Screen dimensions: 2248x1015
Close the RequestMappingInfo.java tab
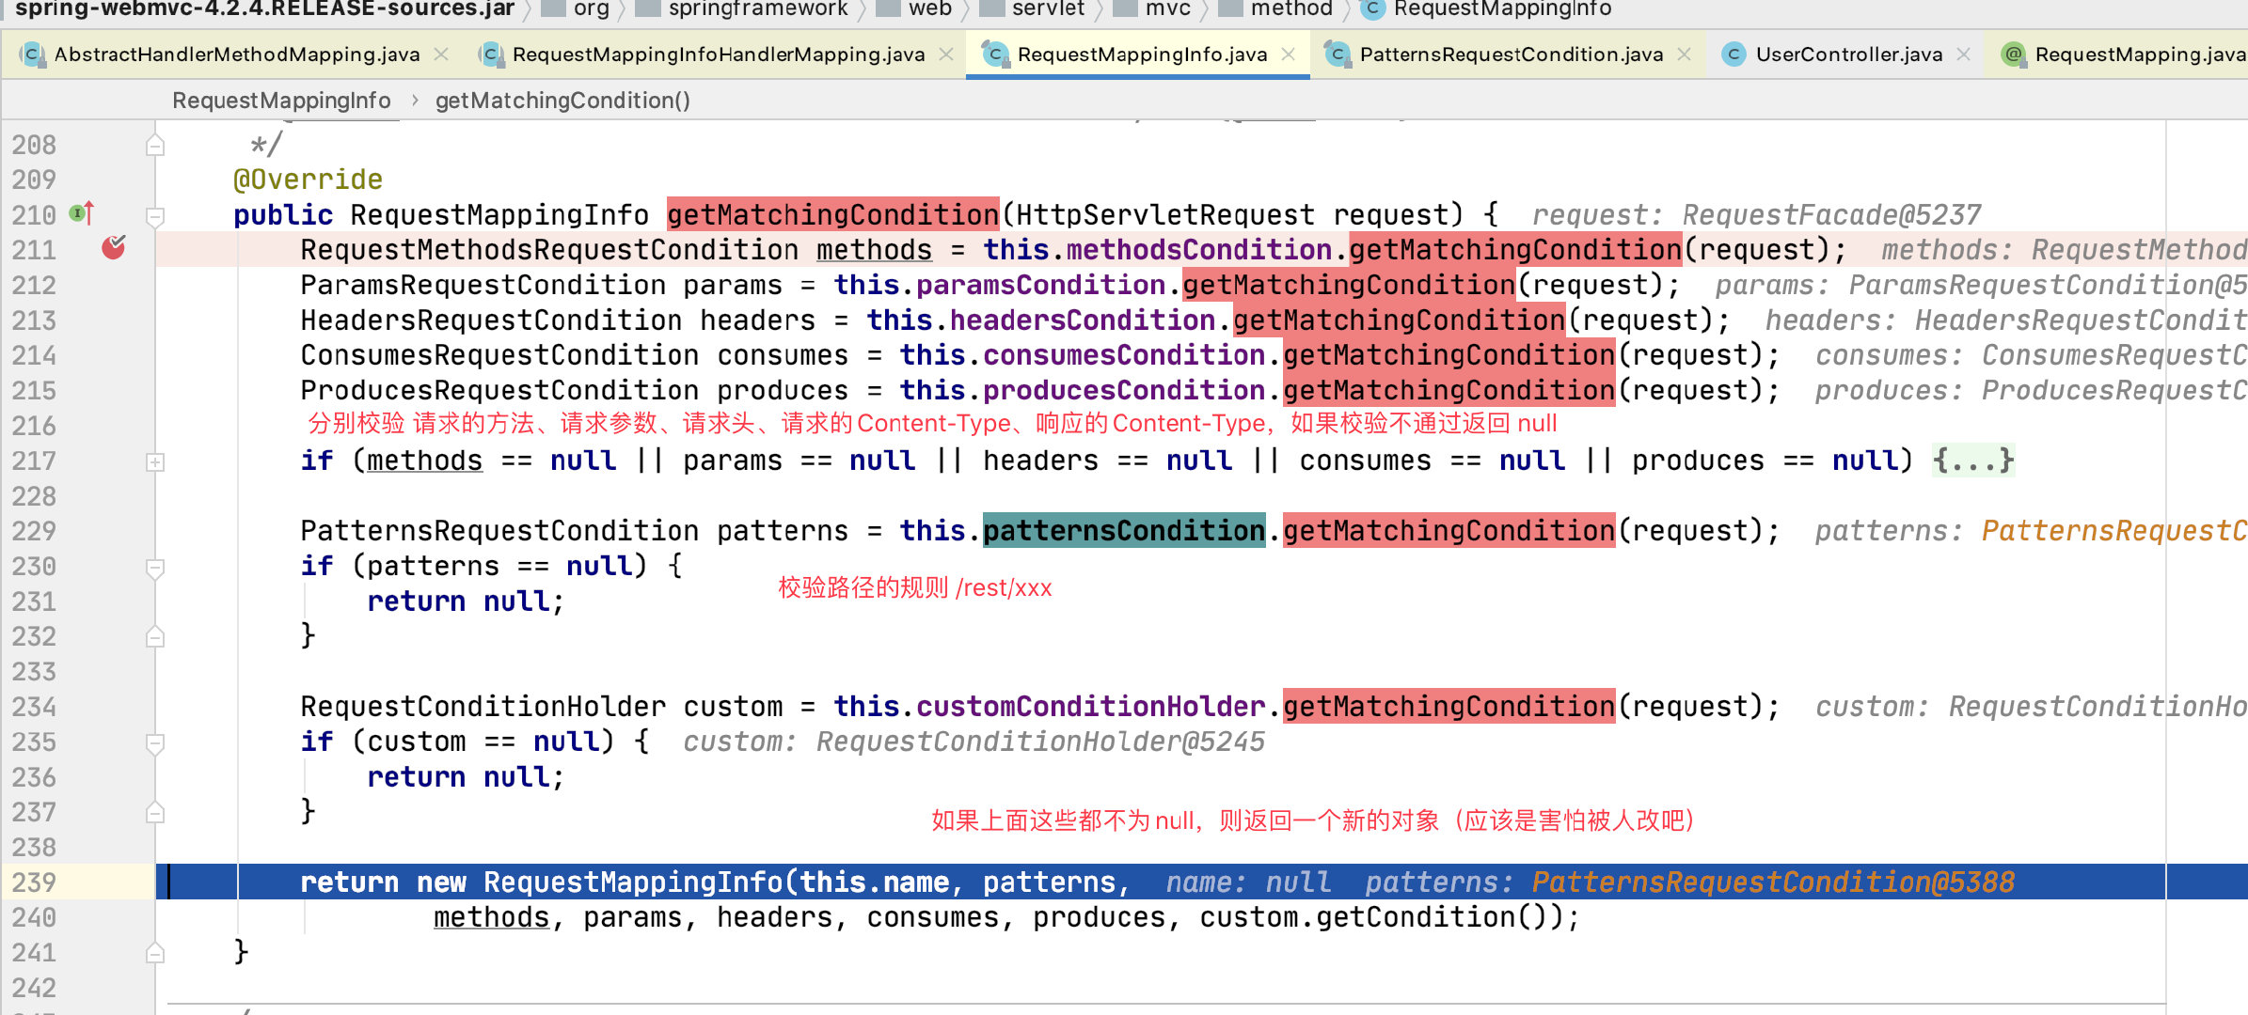(x=1289, y=55)
